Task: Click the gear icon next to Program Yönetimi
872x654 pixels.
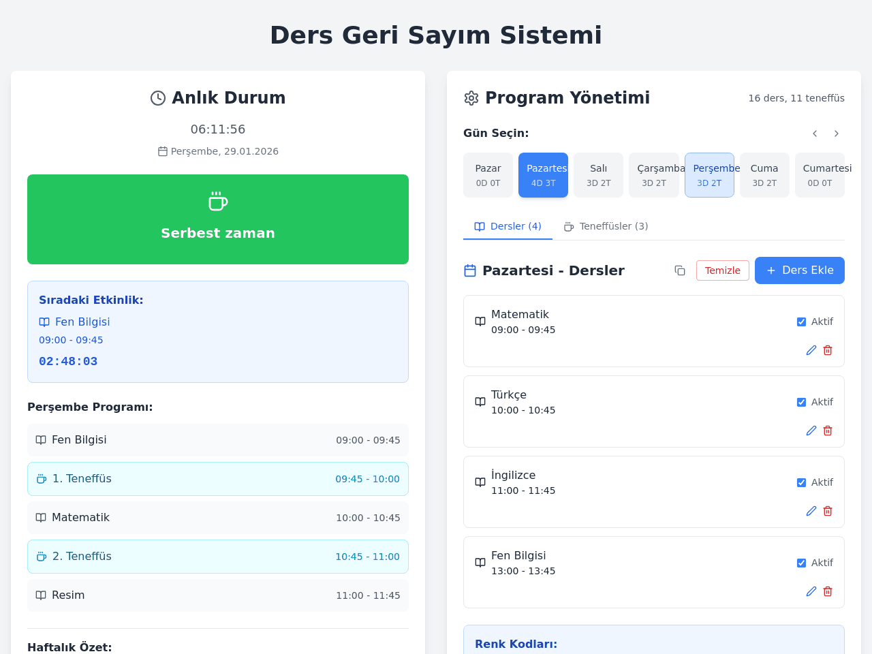Action: click(471, 98)
